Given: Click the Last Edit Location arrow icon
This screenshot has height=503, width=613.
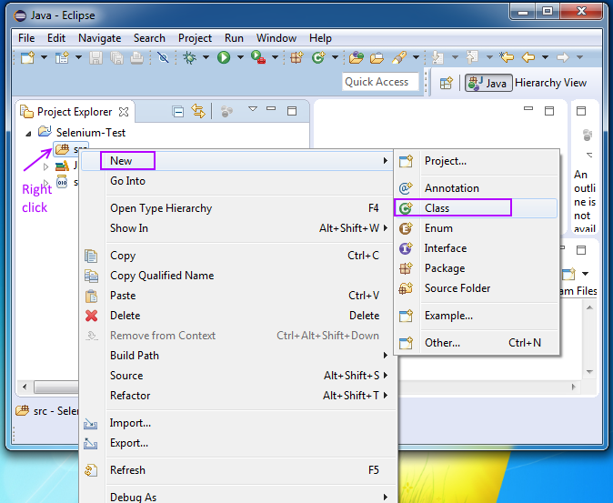Looking at the screenshot, I should 507,58.
